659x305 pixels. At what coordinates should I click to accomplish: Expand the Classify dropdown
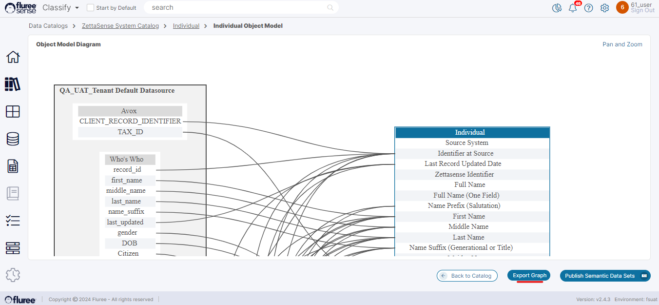[60, 8]
